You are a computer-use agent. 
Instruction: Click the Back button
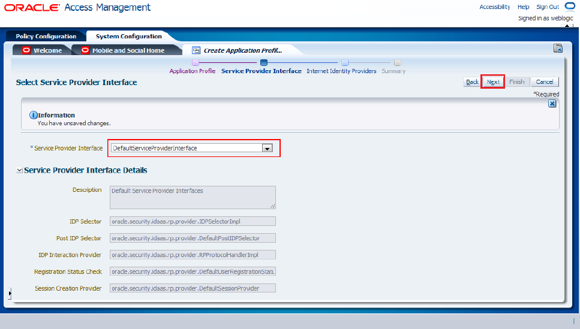point(472,82)
